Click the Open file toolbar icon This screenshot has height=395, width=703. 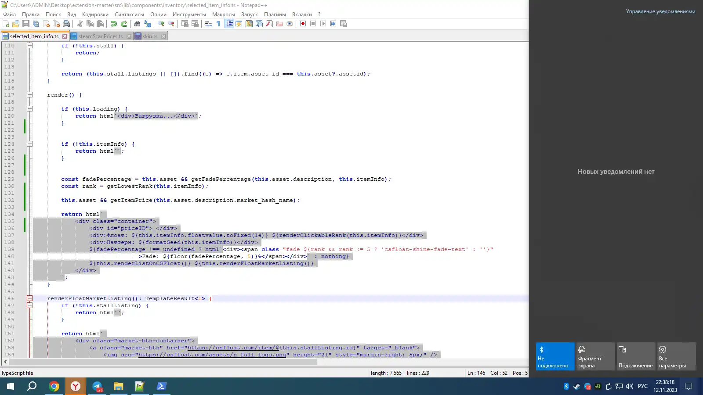click(x=16, y=24)
